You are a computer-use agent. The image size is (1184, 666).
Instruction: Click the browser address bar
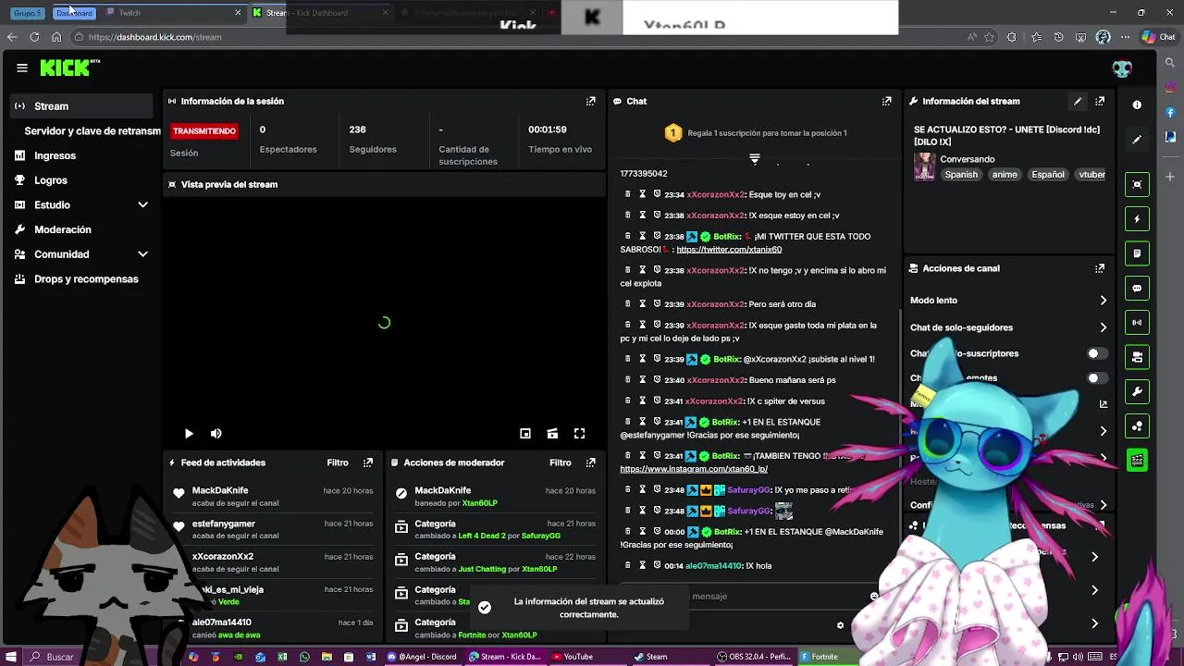click(518, 37)
